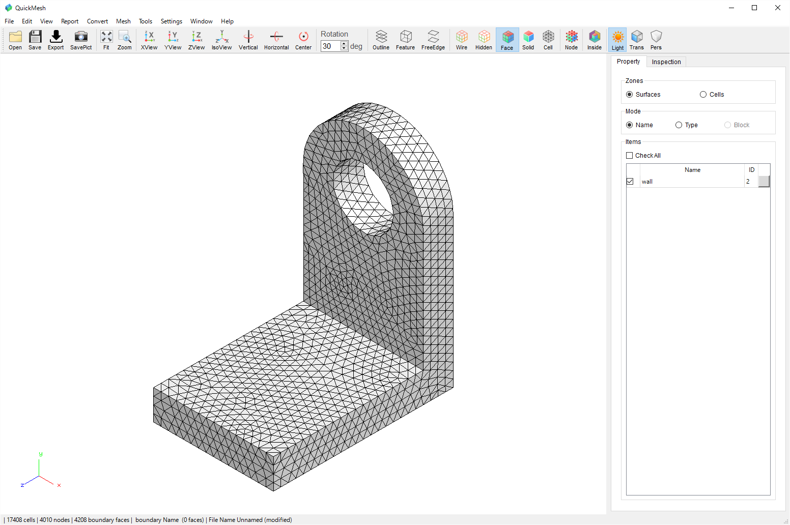Enable the Hidden line display mode

tap(484, 40)
